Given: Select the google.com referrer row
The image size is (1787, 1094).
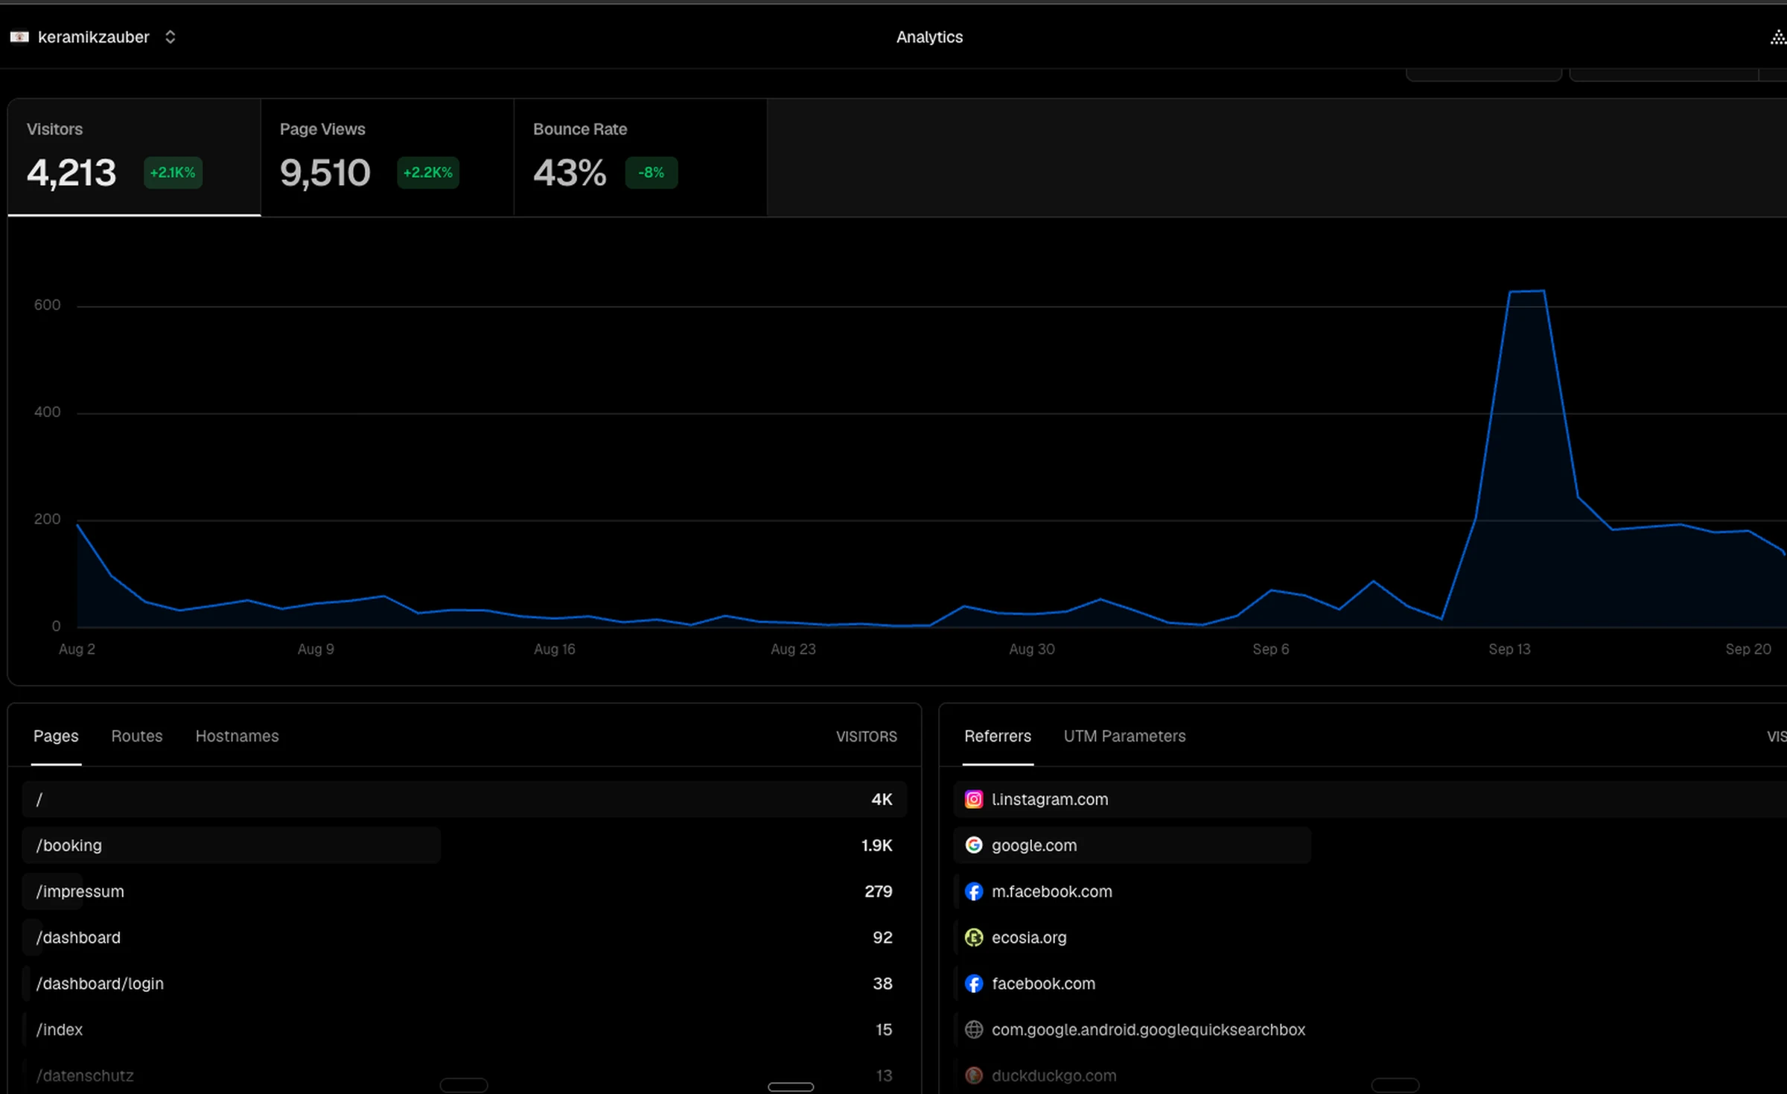Looking at the screenshot, I should coord(1370,845).
